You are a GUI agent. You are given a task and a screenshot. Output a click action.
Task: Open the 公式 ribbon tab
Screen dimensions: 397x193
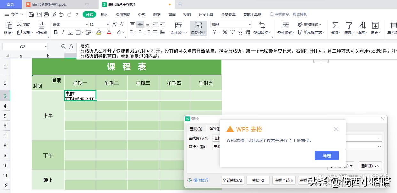tap(142, 14)
